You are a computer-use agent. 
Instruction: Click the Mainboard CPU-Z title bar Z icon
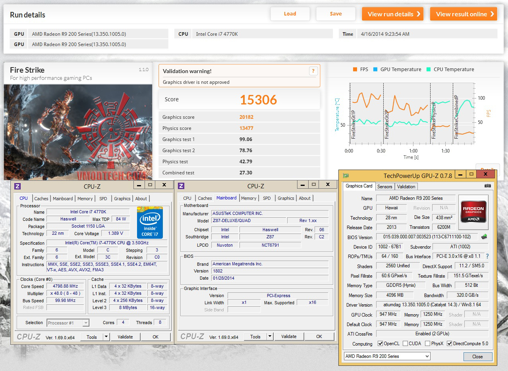(181, 185)
